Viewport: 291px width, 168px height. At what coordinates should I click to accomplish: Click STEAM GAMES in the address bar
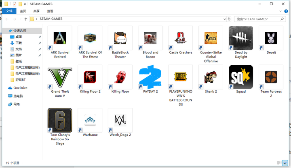tap(51, 19)
